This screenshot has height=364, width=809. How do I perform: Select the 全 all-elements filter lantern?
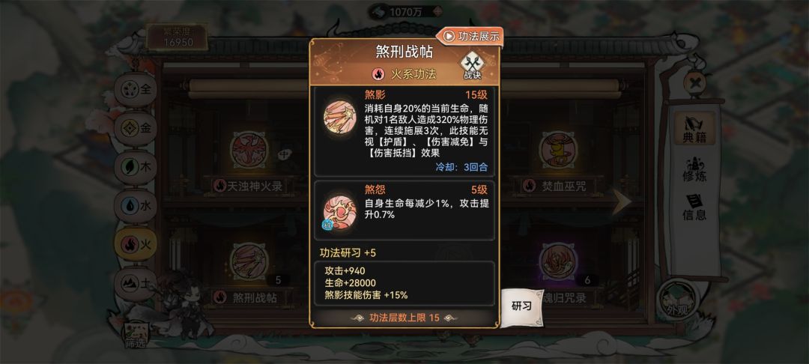coord(136,89)
